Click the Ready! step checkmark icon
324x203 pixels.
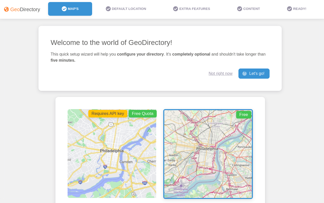click(290, 9)
